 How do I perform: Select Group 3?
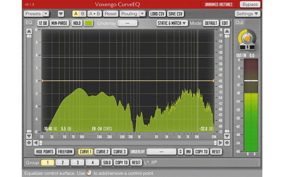[x=78, y=163]
